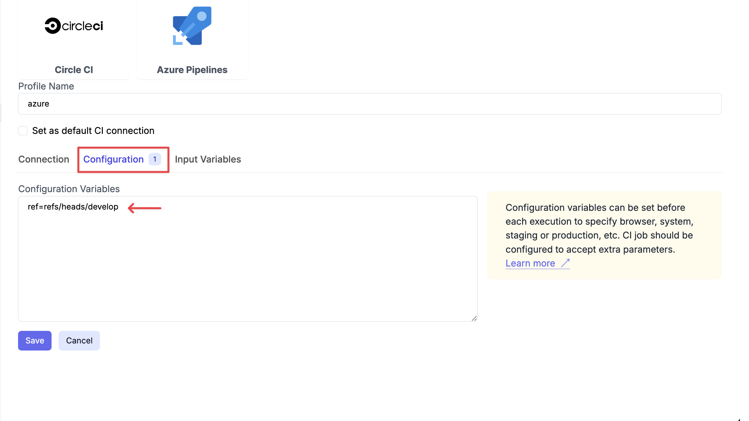Open the Input Variables tab
Screen dimensions: 749x421
pos(208,159)
